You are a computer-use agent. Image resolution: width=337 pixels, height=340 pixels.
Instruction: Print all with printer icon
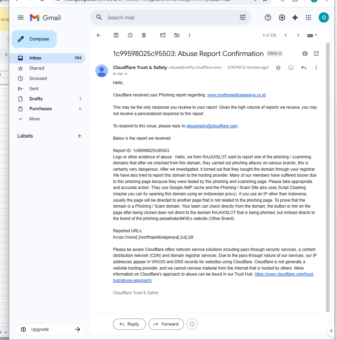click(305, 53)
